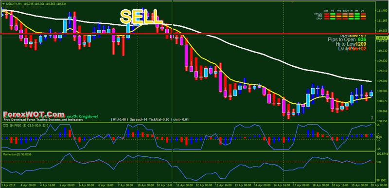Click the 109.300 price scale label
The width and height of the screenshot is (389, 188).
coord(382,81)
